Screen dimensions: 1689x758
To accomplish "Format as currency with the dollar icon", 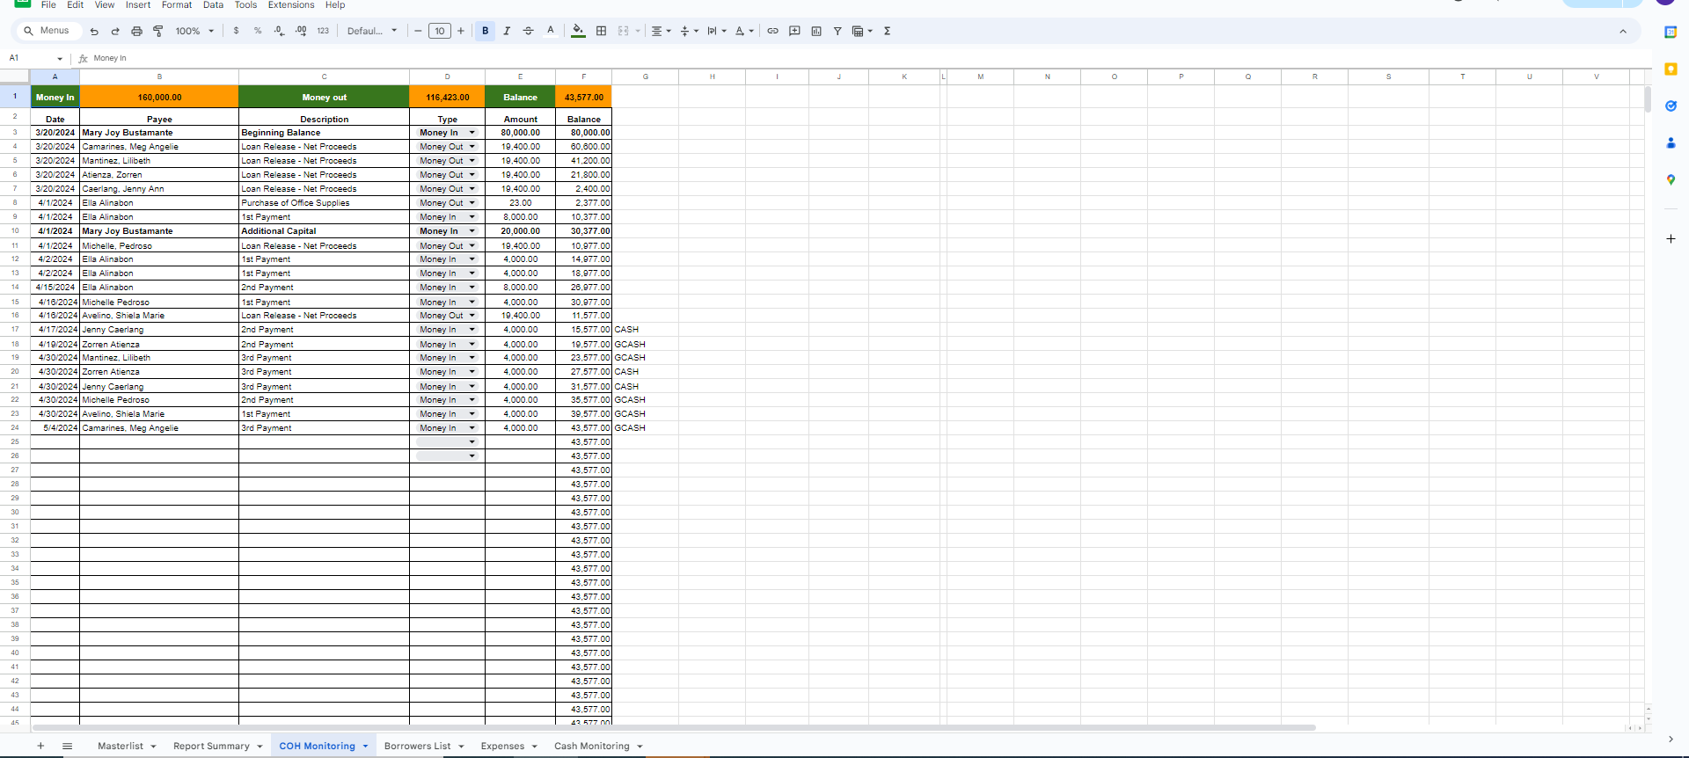I will tap(236, 31).
